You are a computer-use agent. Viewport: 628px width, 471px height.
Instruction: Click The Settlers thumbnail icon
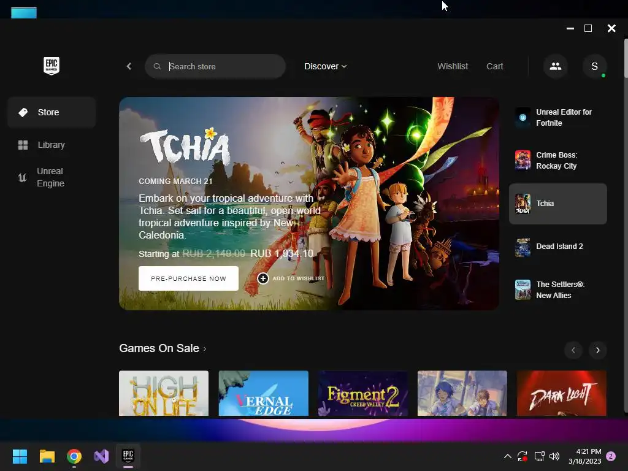point(523,290)
